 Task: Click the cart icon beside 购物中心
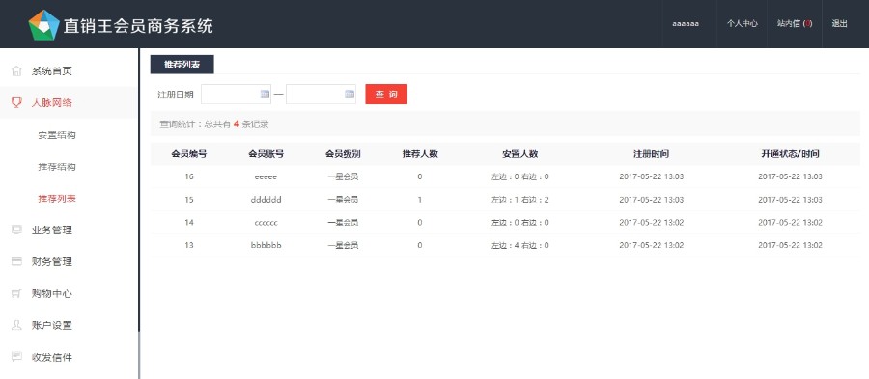(16, 294)
